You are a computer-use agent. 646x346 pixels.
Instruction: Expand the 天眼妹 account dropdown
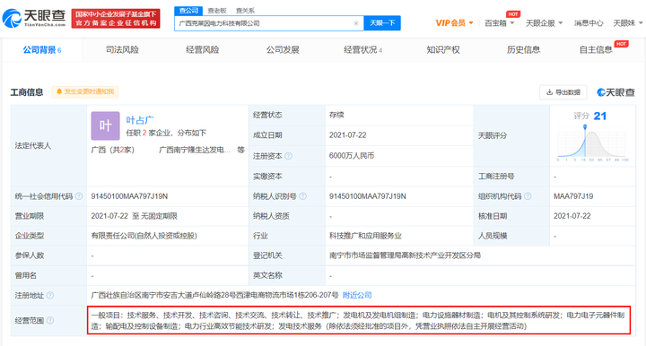628,23
